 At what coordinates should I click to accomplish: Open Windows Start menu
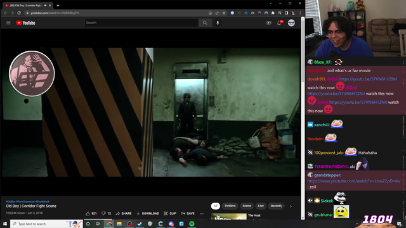tap(5, 224)
